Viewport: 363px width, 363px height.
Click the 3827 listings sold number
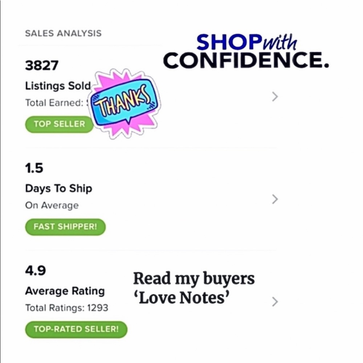[42, 65]
